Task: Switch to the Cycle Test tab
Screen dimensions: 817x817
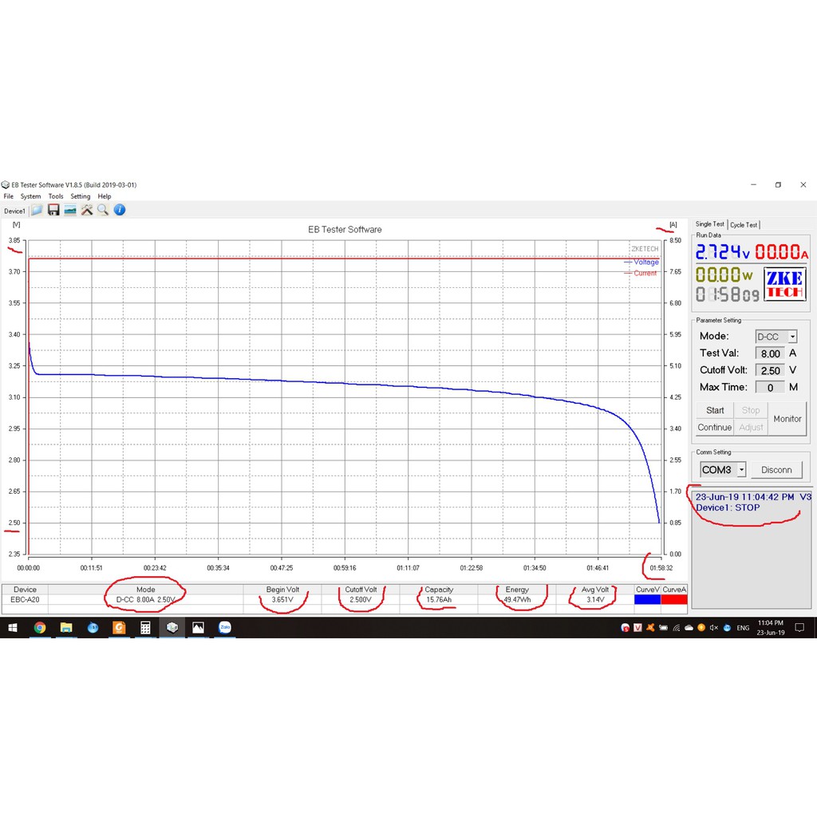Action: 744,225
